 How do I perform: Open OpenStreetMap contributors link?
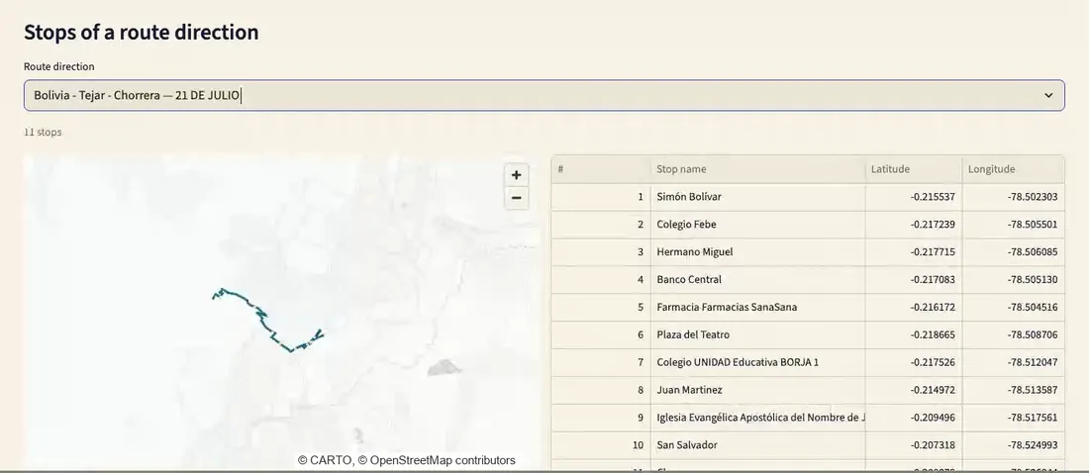pos(443,460)
